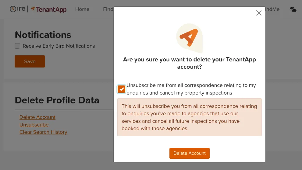Go to the Home menu item
The width and height of the screenshot is (302, 170).
82,9
